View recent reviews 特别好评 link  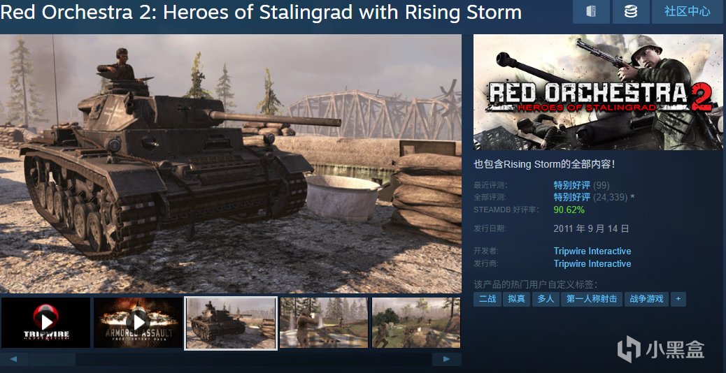572,185
